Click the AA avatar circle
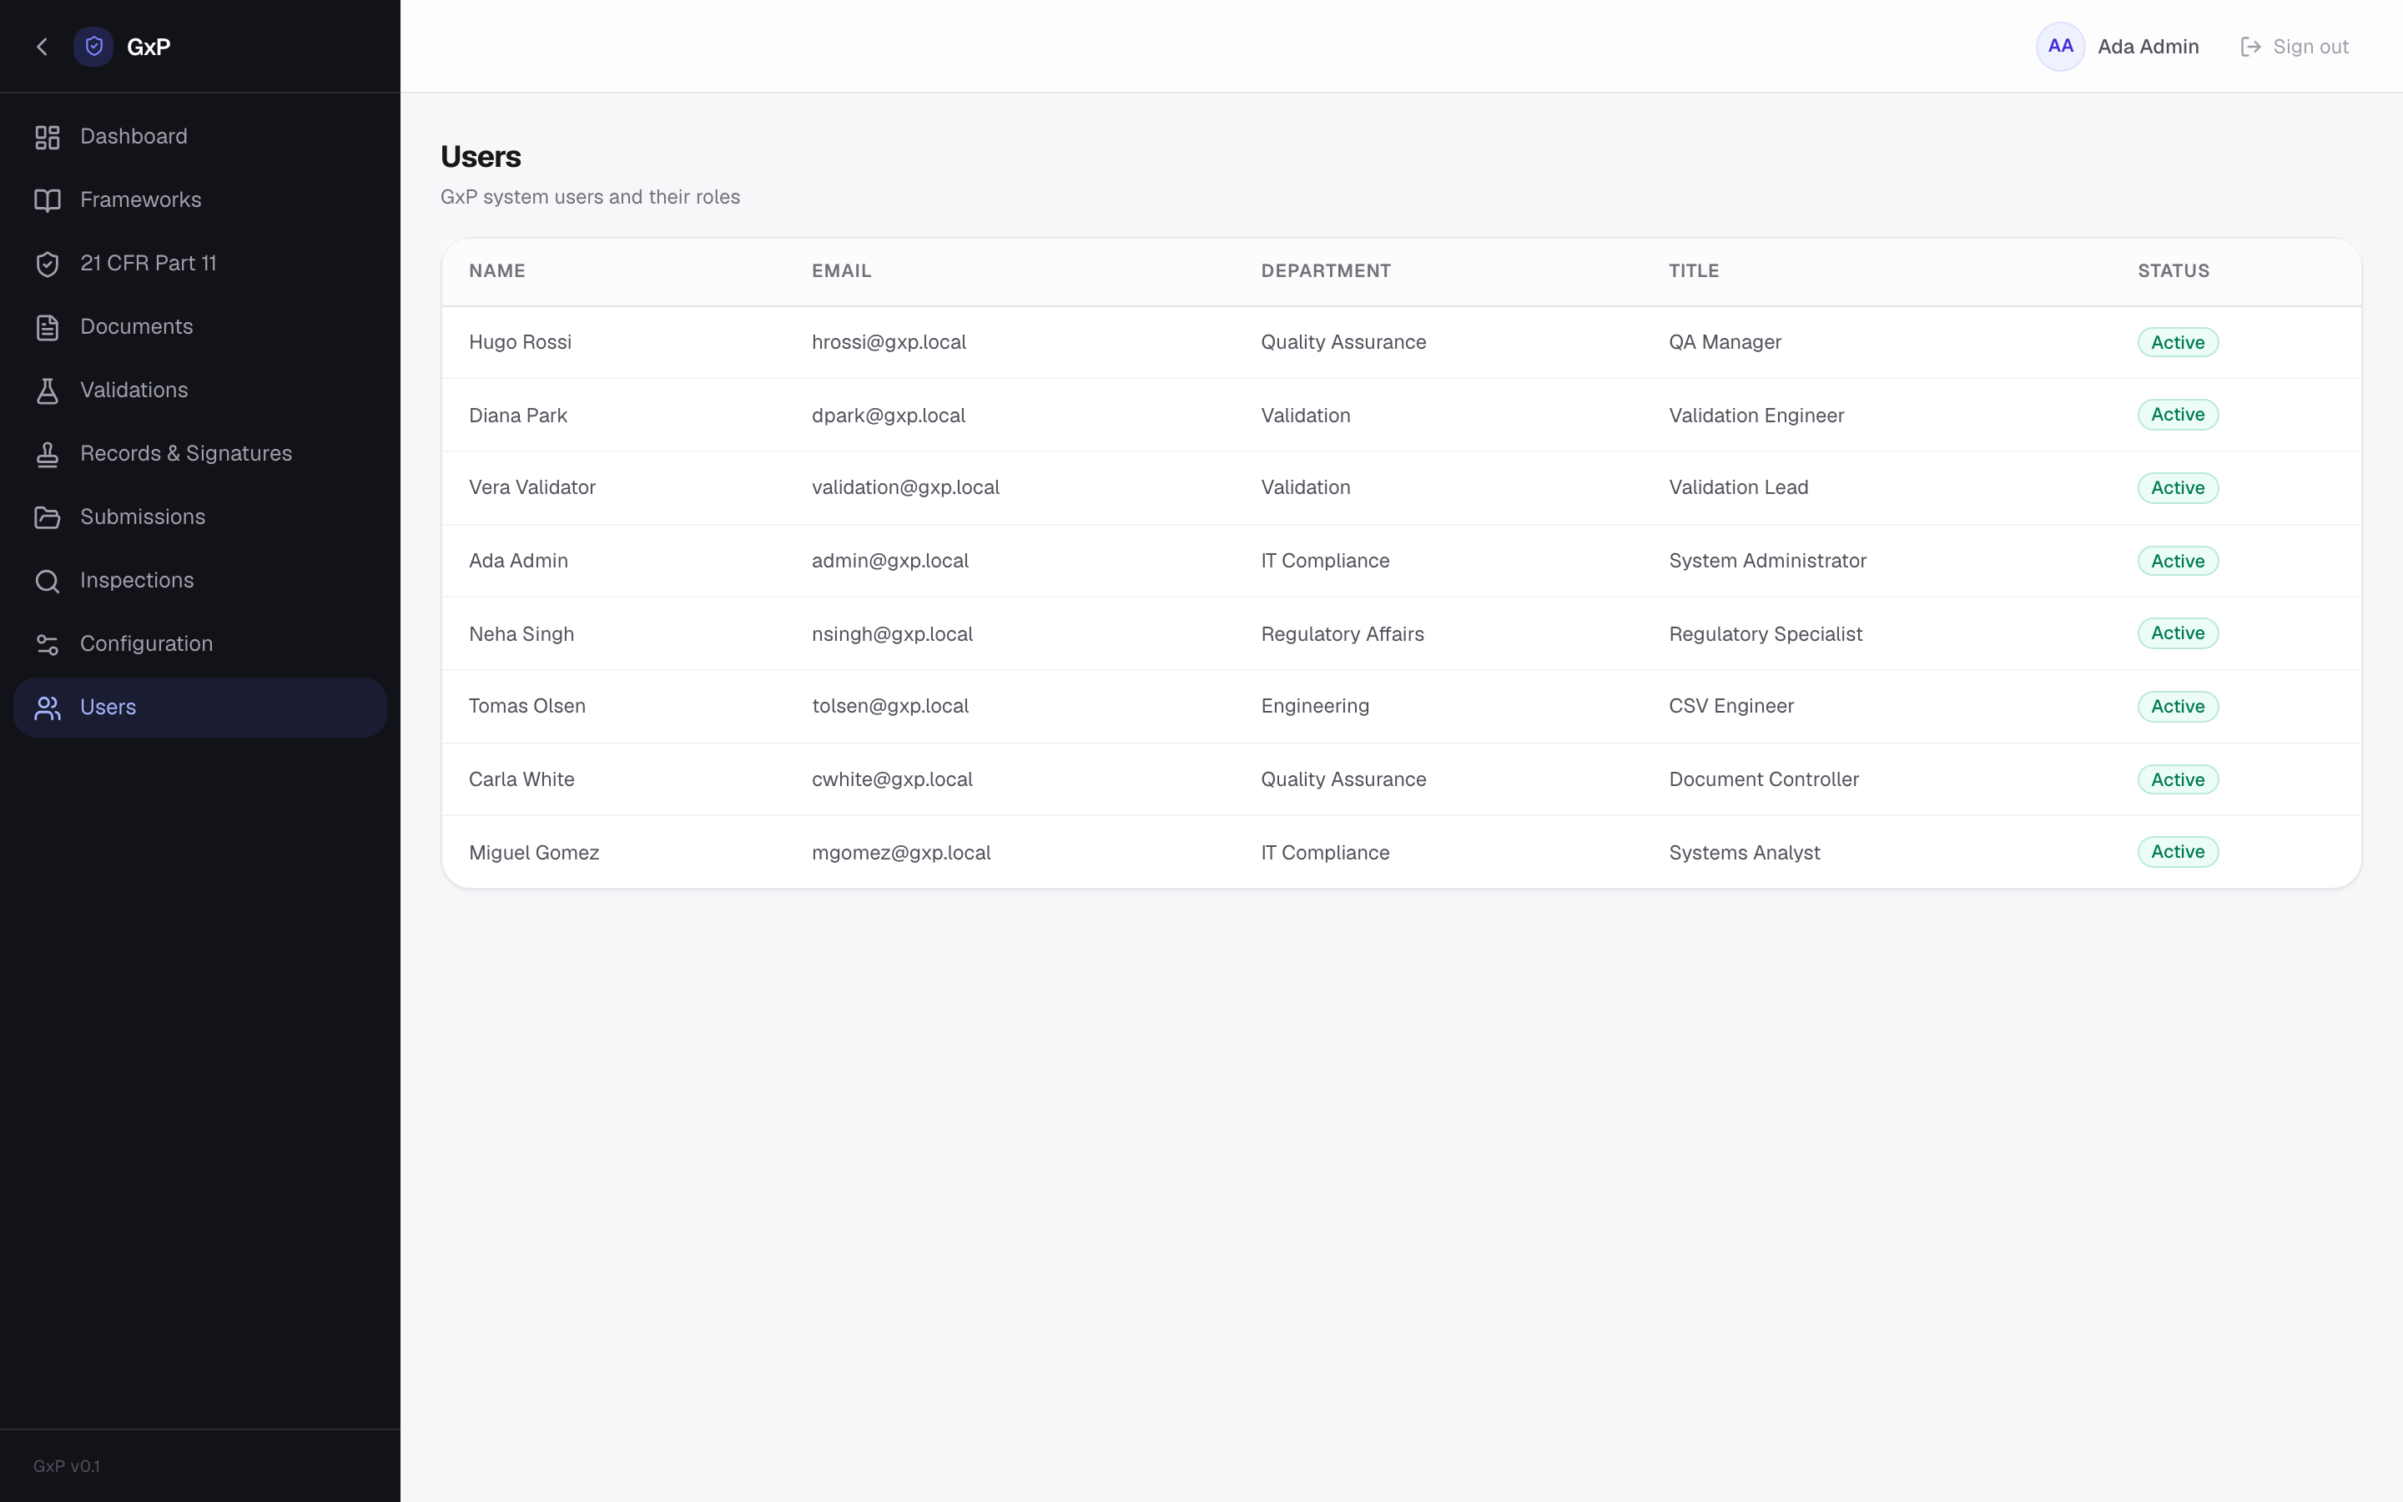This screenshot has height=1502, width=2403. click(x=2060, y=47)
